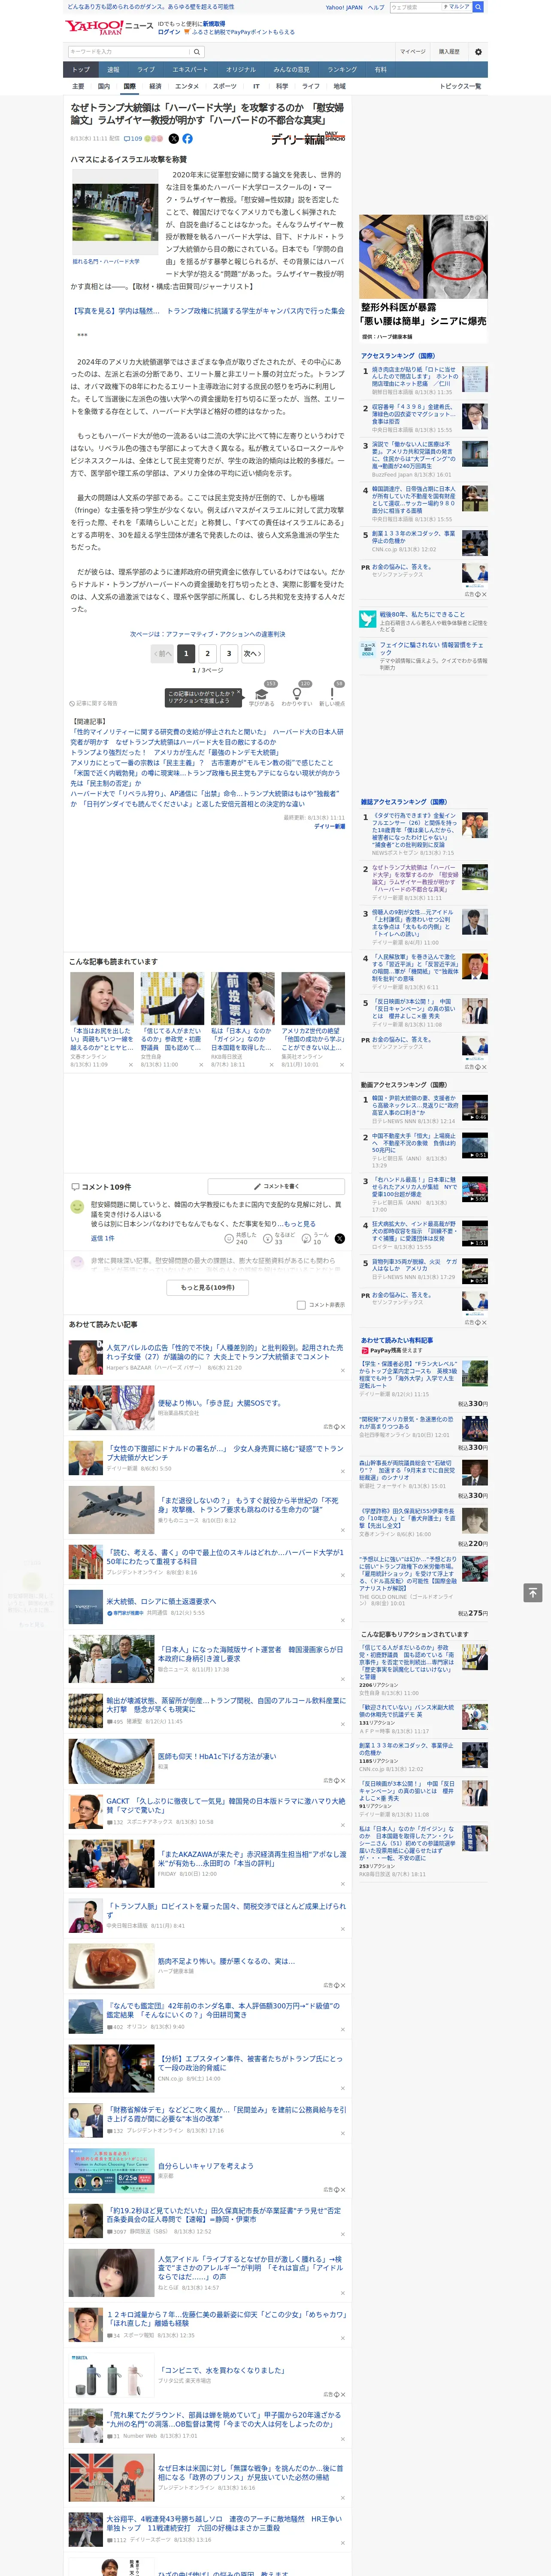
Task: Click the ヘルプ link in header
Action: 376,7
